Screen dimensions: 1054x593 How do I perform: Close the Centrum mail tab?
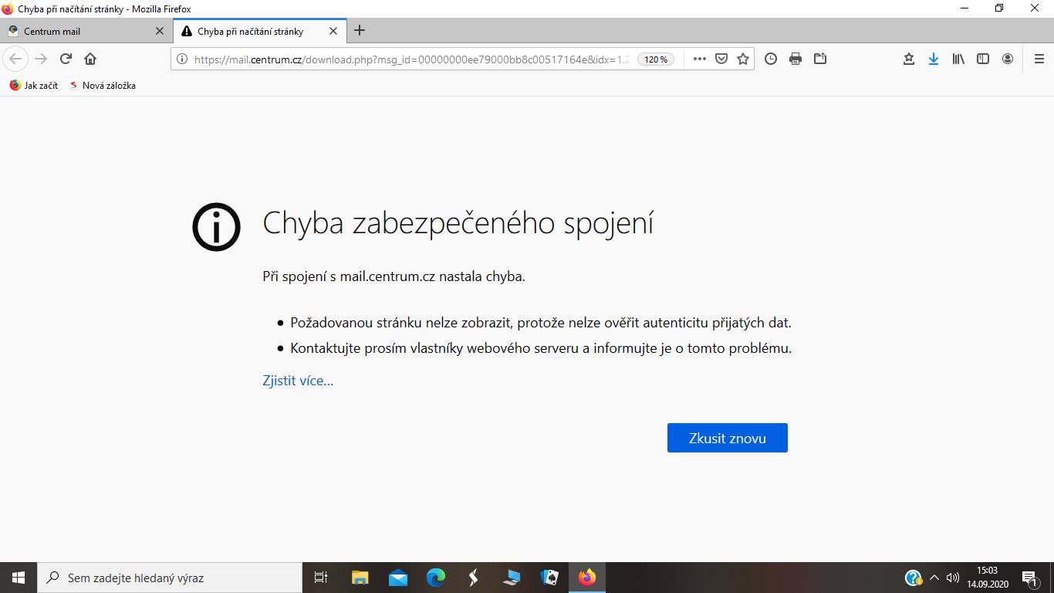160,32
